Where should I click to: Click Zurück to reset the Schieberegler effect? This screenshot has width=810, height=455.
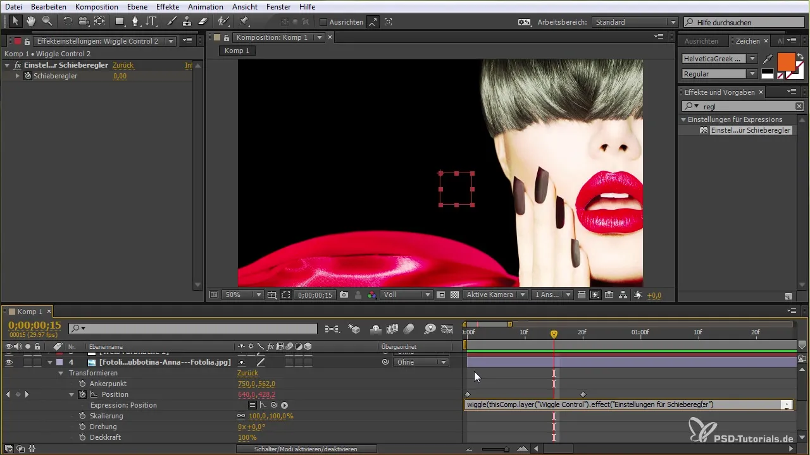tap(123, 65)
